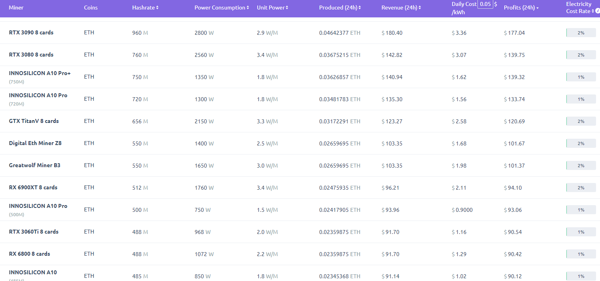This screenshot has height=281, width=600.
Task: Click the Produced (24h) sort arrows
Action: [360, 8]
